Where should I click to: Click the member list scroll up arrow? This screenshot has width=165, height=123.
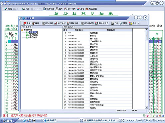pos(146,30)
